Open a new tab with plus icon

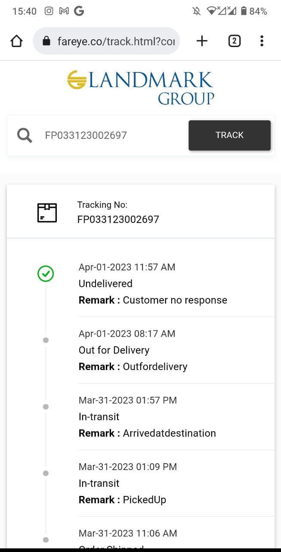[202, 41]
